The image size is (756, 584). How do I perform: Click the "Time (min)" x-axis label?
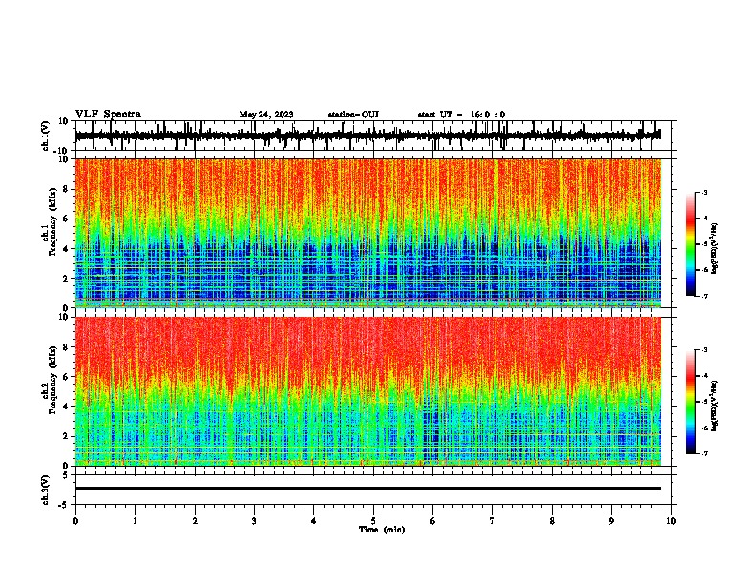[382, 530]
